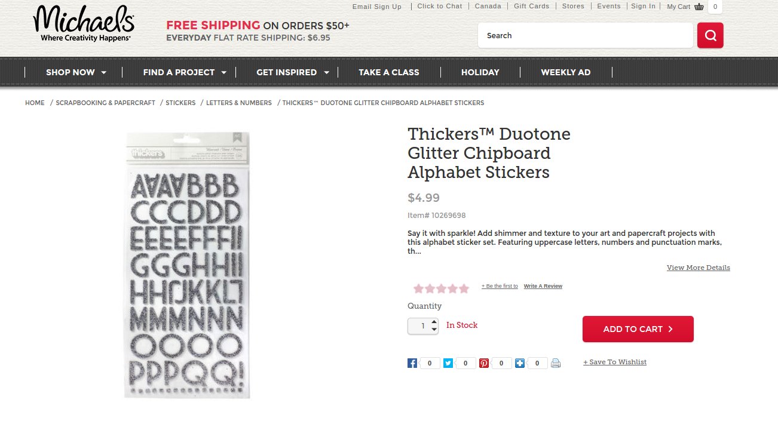
Task: Click the ADD TO CART button
Action: click(x=638, y=328)
